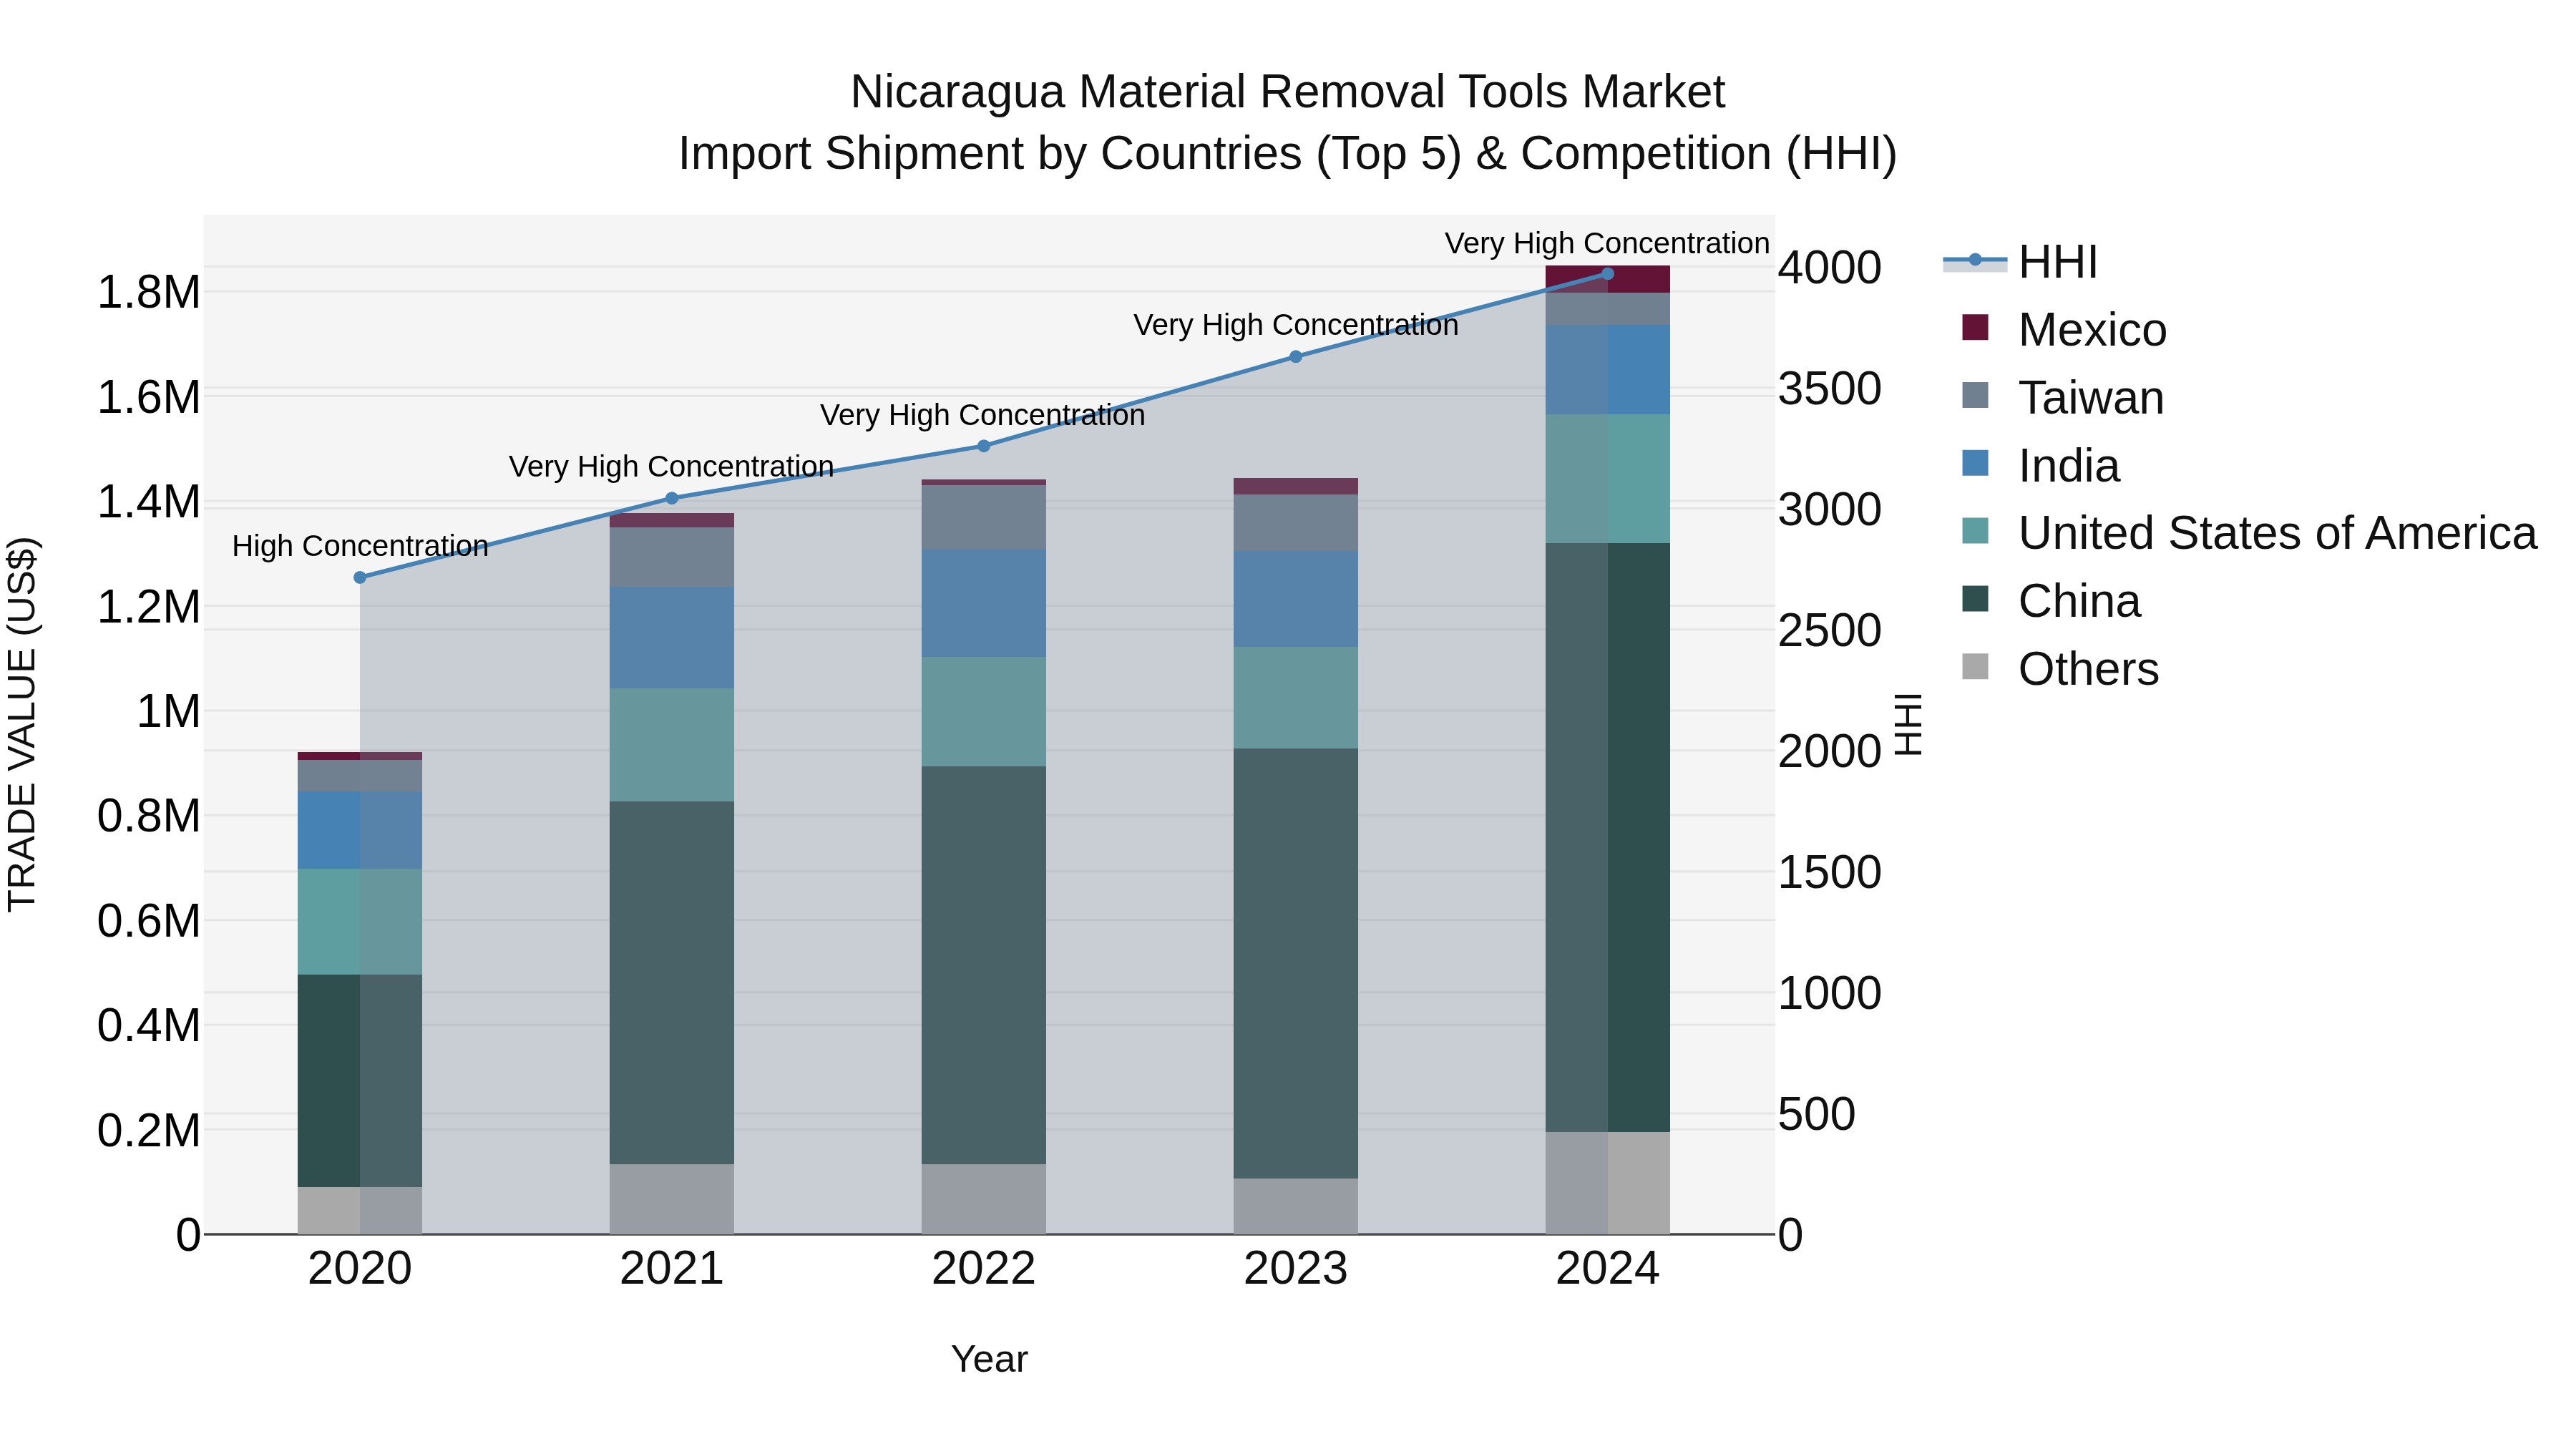Click the HHI data point for 2020
This screenshot has height=1449, width=2576.
(x=360, y=577)
